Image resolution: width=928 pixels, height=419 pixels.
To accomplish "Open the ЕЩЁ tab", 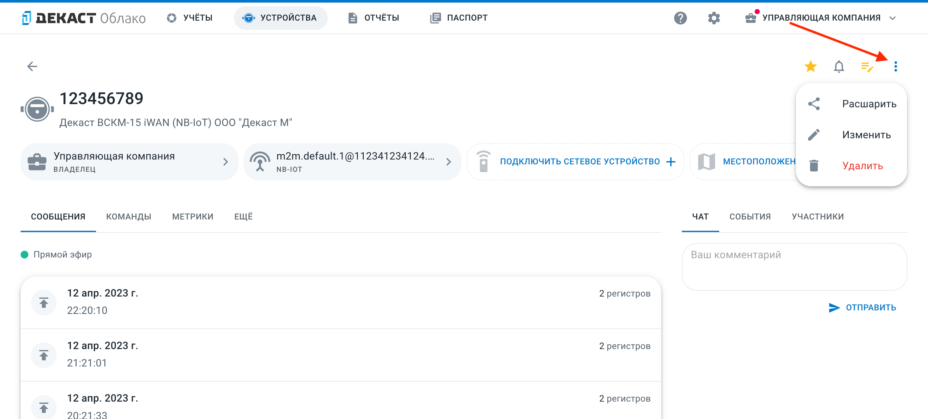I will coord(243,217).
